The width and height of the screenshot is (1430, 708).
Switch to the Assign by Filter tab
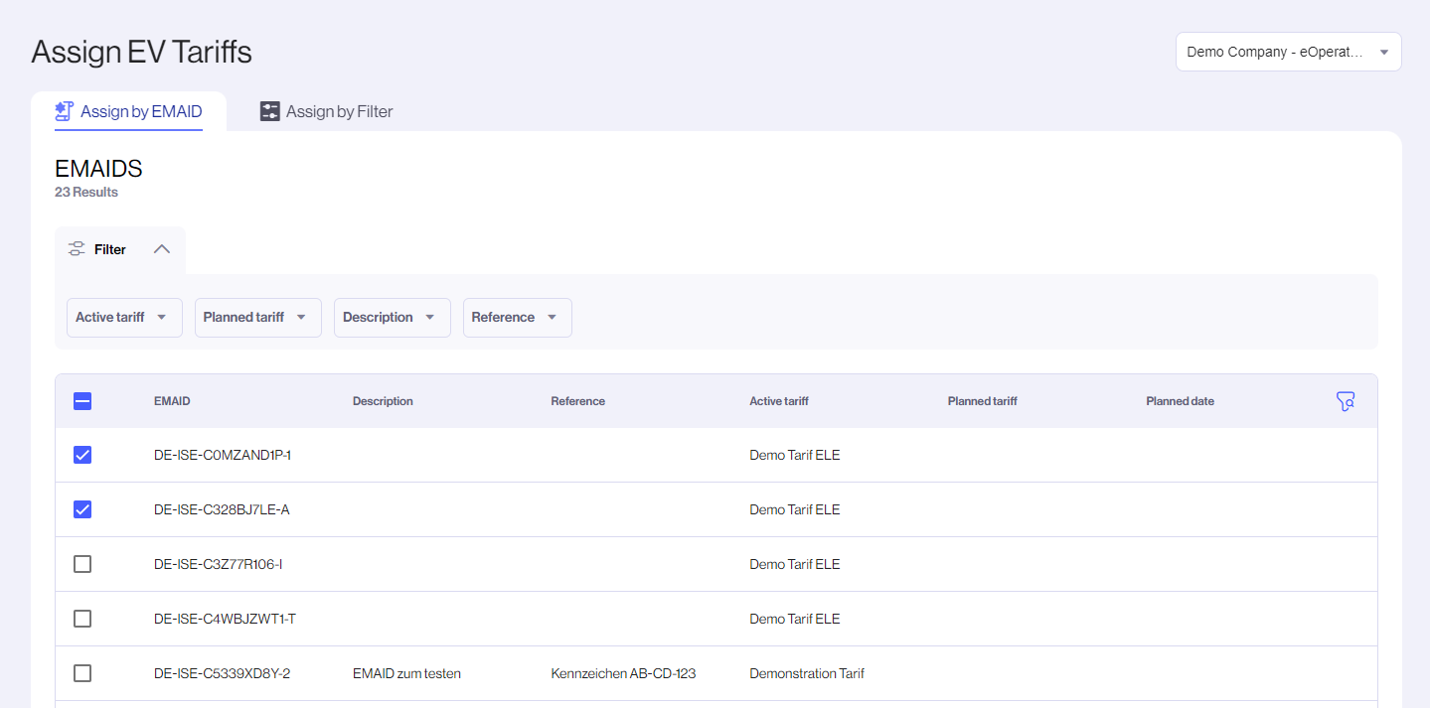pos(339,111)
